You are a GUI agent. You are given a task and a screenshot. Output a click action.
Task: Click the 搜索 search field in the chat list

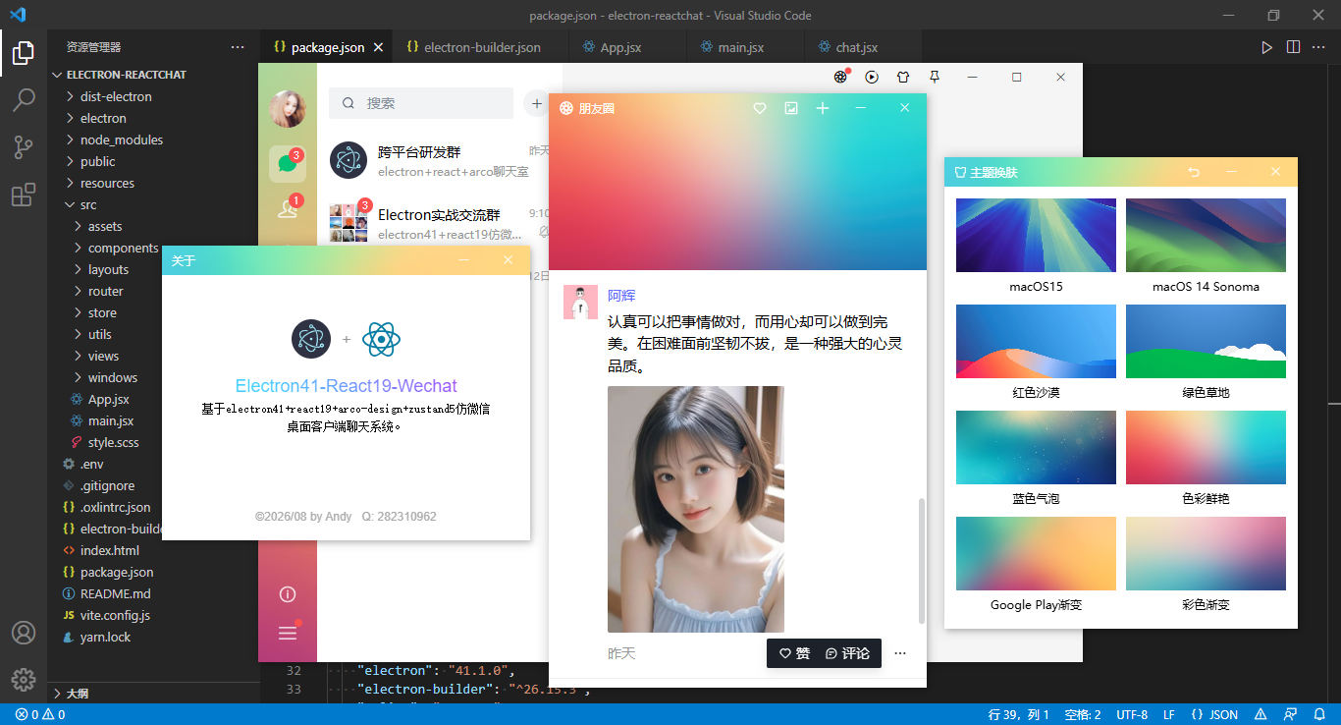point(421,103)
